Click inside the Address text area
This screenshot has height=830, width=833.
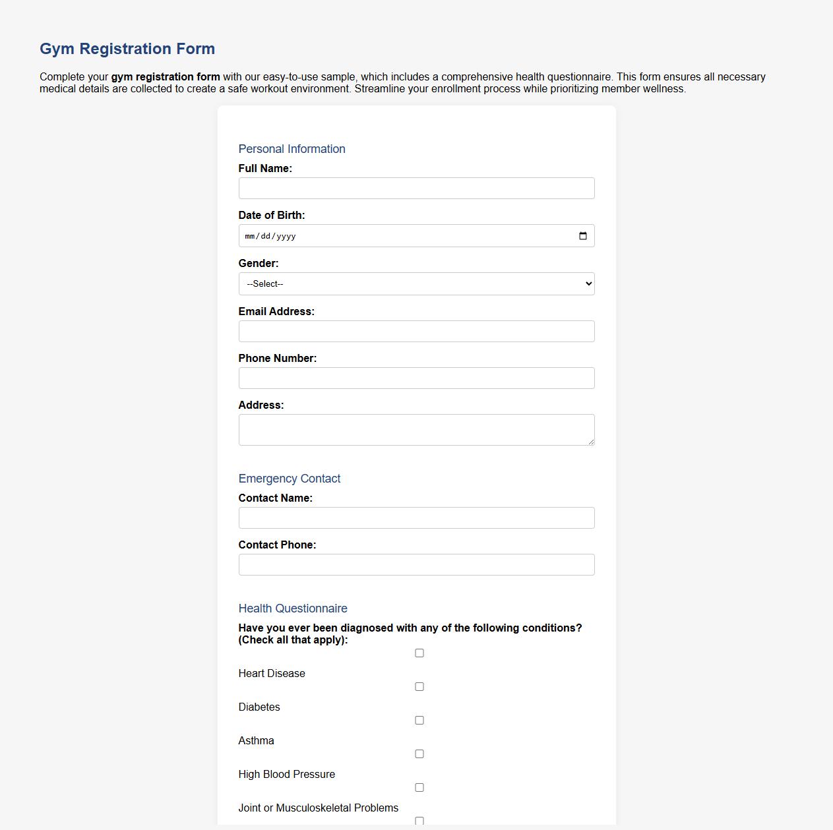(416, 429)
